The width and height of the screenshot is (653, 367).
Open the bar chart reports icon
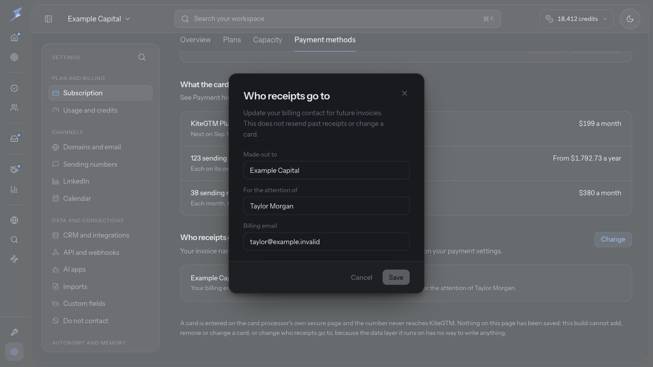tap(14, 189)
